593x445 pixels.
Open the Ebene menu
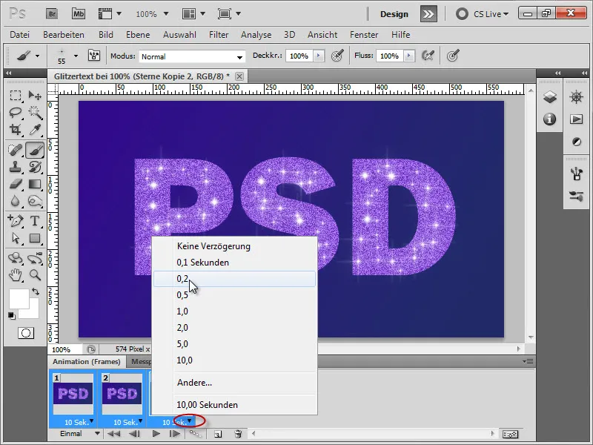[138, 35]
